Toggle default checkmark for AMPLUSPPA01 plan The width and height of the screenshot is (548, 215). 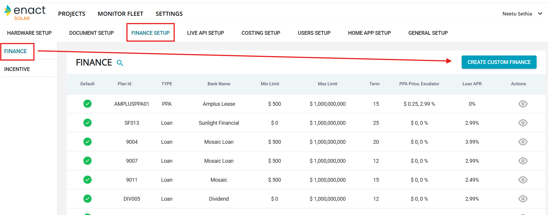click(x=87, y=104)
